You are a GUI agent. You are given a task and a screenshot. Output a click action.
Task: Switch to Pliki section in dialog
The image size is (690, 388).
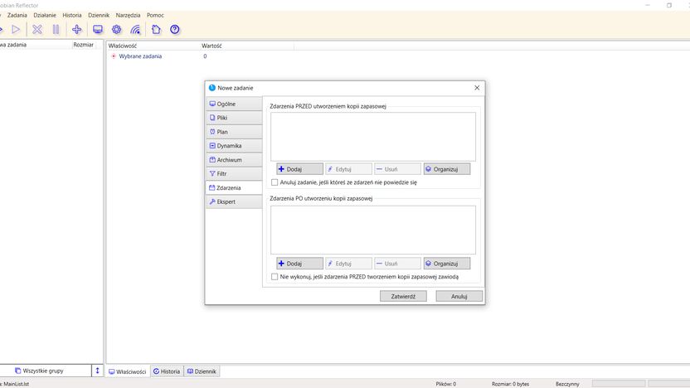[234, 118]
